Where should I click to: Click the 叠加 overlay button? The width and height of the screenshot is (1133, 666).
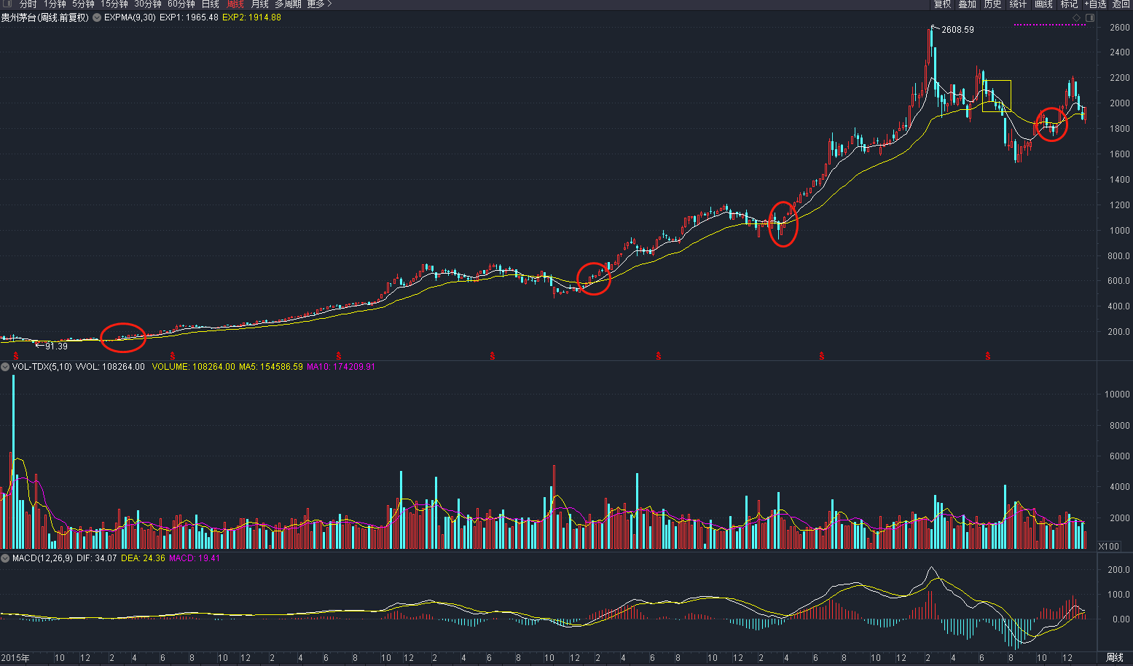pos(968,4)
